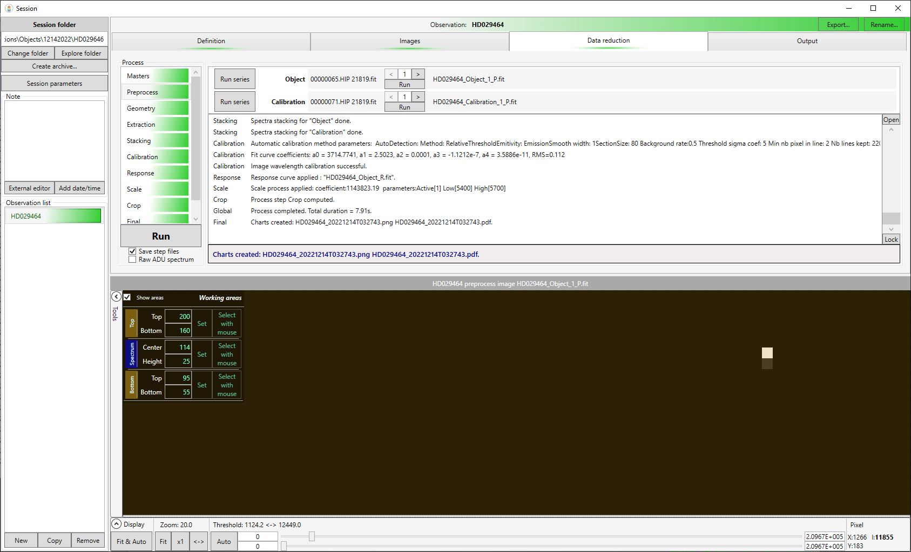The image size is (911, 552).
Task: Collapse the Display panel chevron icon
Action: click(116, 524)
